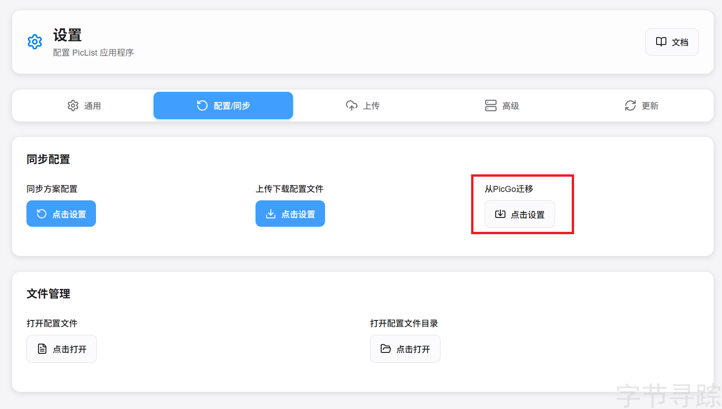Image resolution: width=722 pixels, height=409 pixels.
Task: Open the 文档 documentation button
Action: [x=672, y=42]
